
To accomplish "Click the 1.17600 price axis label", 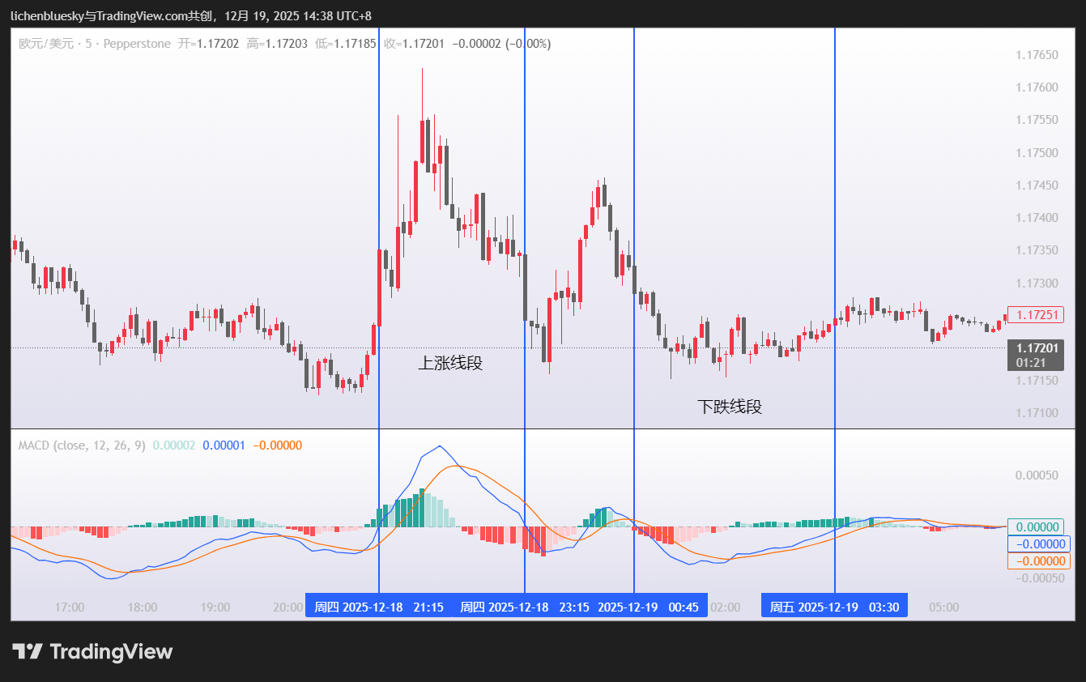I will click(1037, 87).
